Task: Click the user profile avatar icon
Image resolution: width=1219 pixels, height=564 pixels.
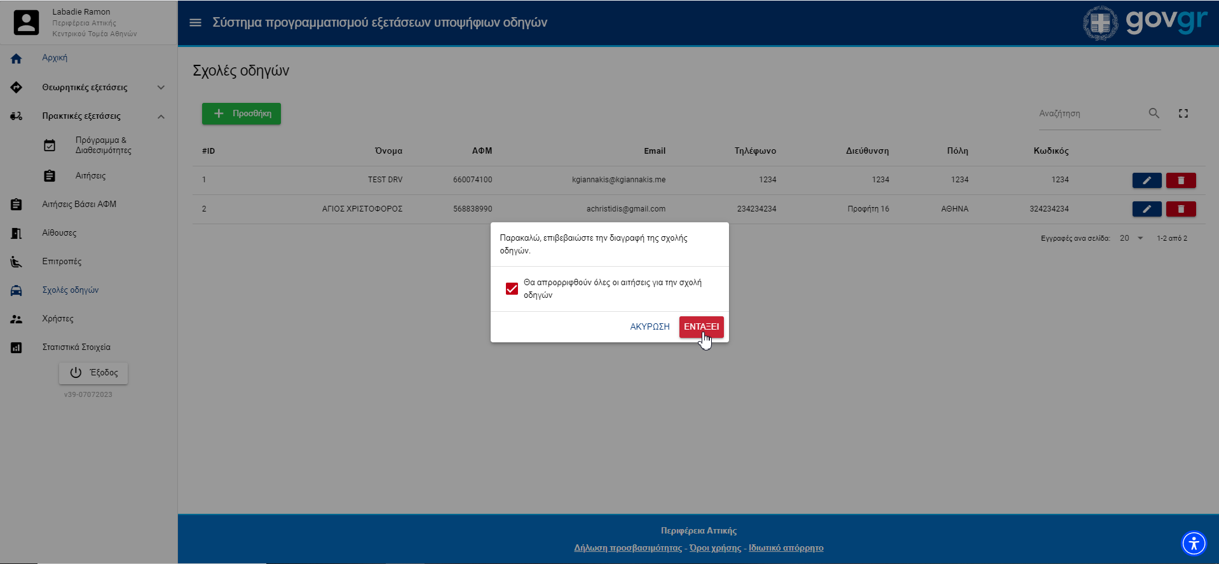Action: pyautogui.click(x=27, y=23)
